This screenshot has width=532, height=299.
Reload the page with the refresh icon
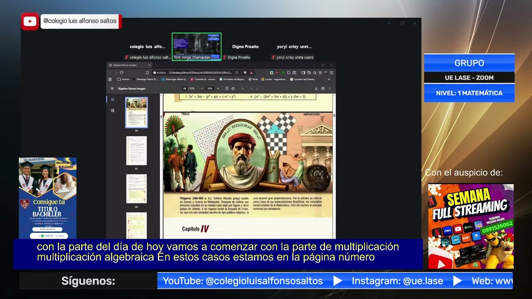122,73
